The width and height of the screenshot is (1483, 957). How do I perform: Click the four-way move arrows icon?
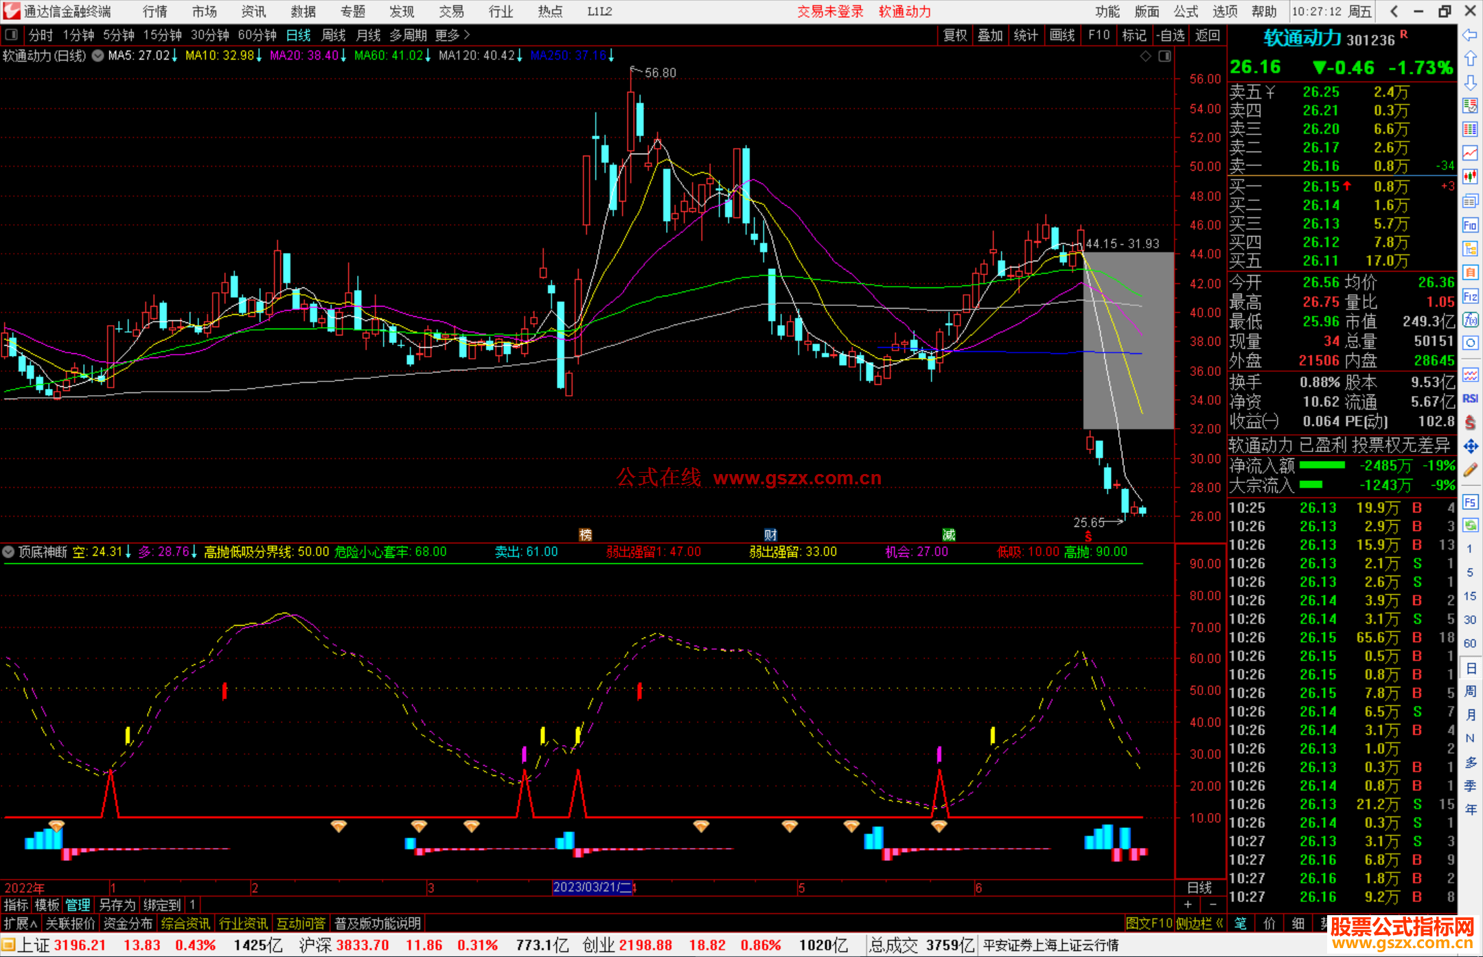click(1470, 447)
